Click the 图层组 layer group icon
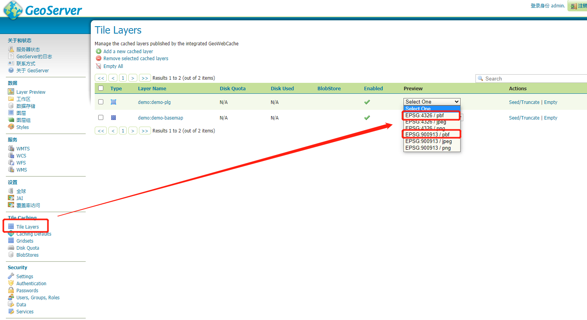The image size is (587, 320). coord(11,120)
